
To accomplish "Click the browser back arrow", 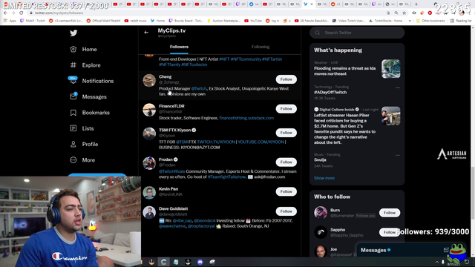I will 5,13.
